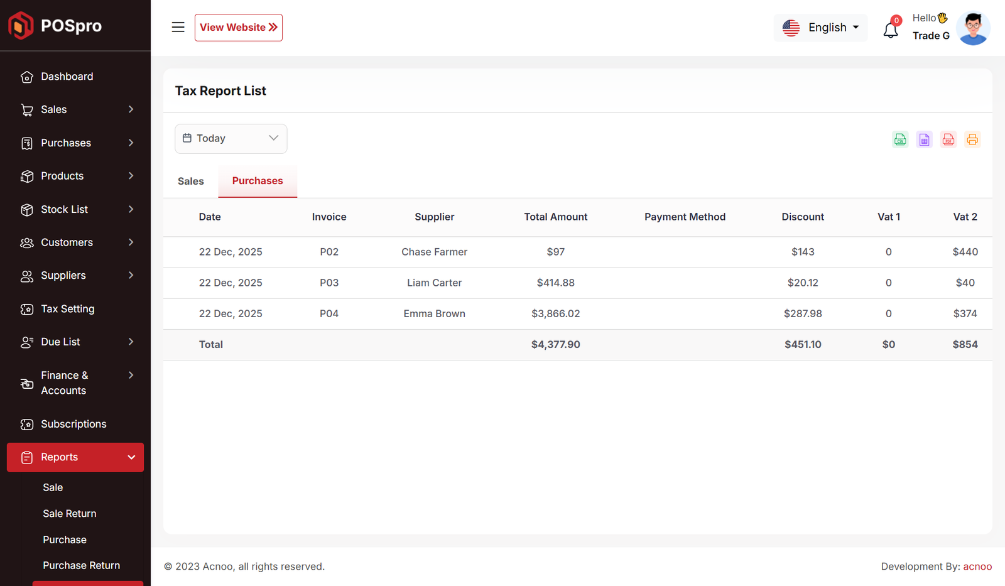The height and width of the screenshot is (586, 1005).
Task: Toggle the sidebar with hamburger menu icon
Action: [x=178, y=27]
